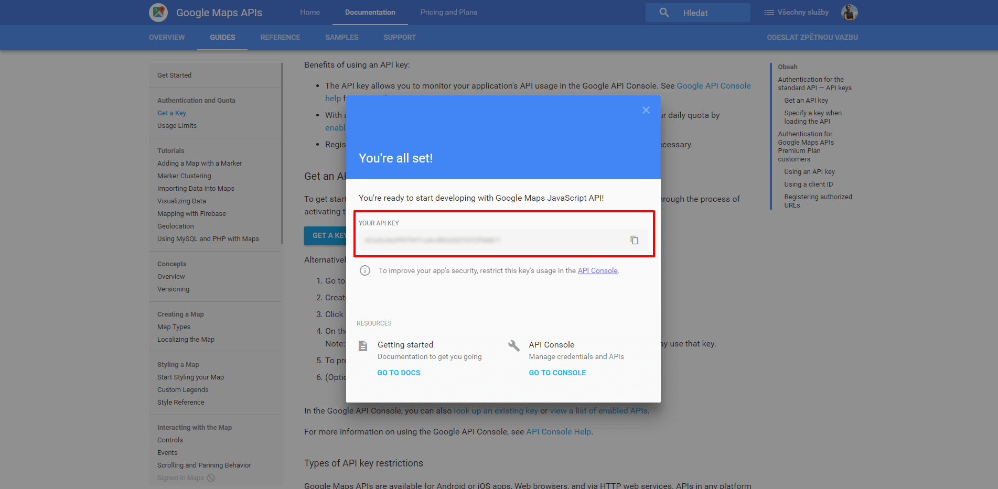Open Concepts Overview sidebar link
The height and width of the screenshot is (489, 998).
pos(171,277)
